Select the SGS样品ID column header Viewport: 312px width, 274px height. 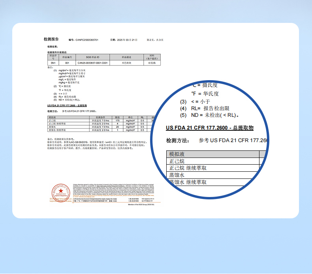(x=92, y=57)
